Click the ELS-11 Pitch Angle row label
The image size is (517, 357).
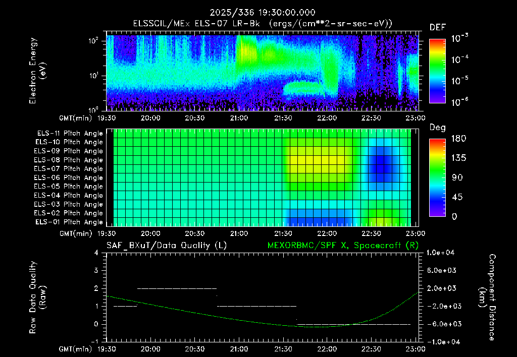tap(70, 134)
